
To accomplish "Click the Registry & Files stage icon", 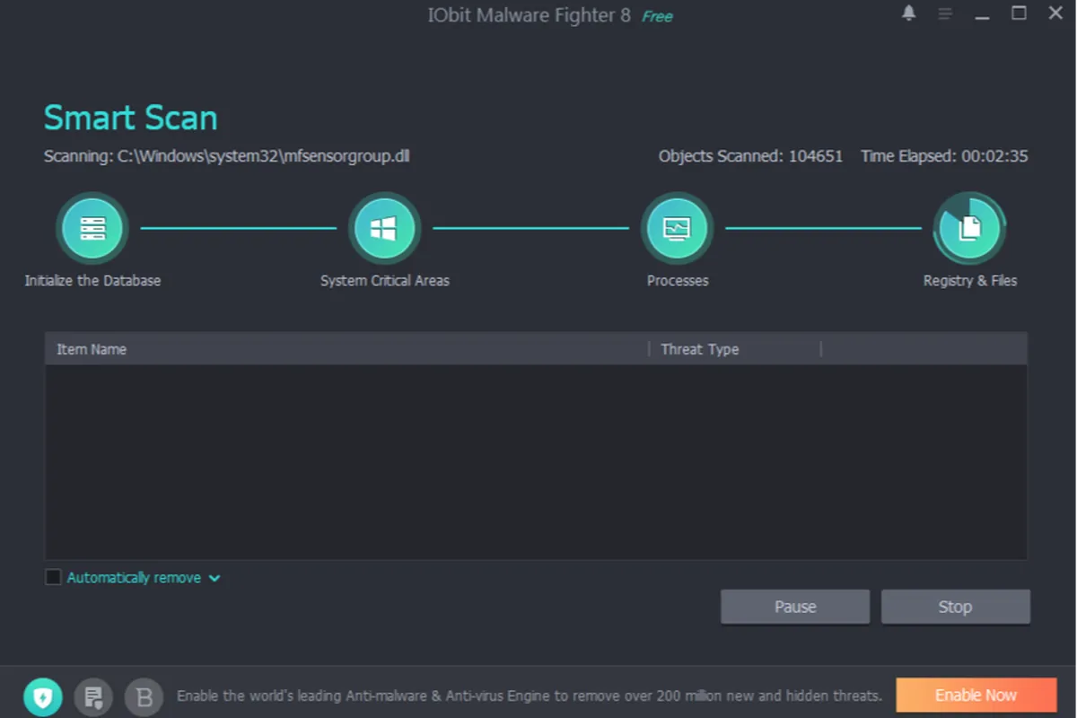I will [x=969, y=228].
